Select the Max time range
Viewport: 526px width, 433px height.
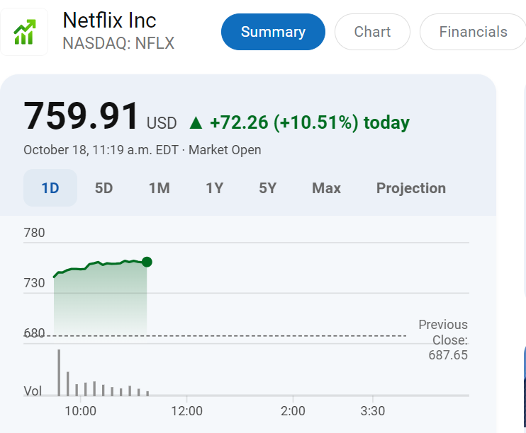coord(326,188)
